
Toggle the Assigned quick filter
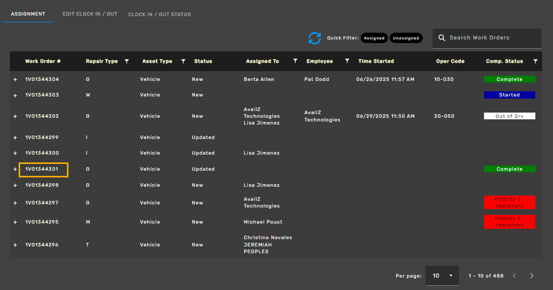(x=374, y=38)
